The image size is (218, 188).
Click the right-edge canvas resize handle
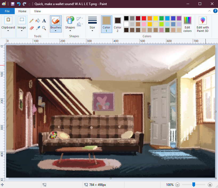pyautogui.click(x=216, y=111)
